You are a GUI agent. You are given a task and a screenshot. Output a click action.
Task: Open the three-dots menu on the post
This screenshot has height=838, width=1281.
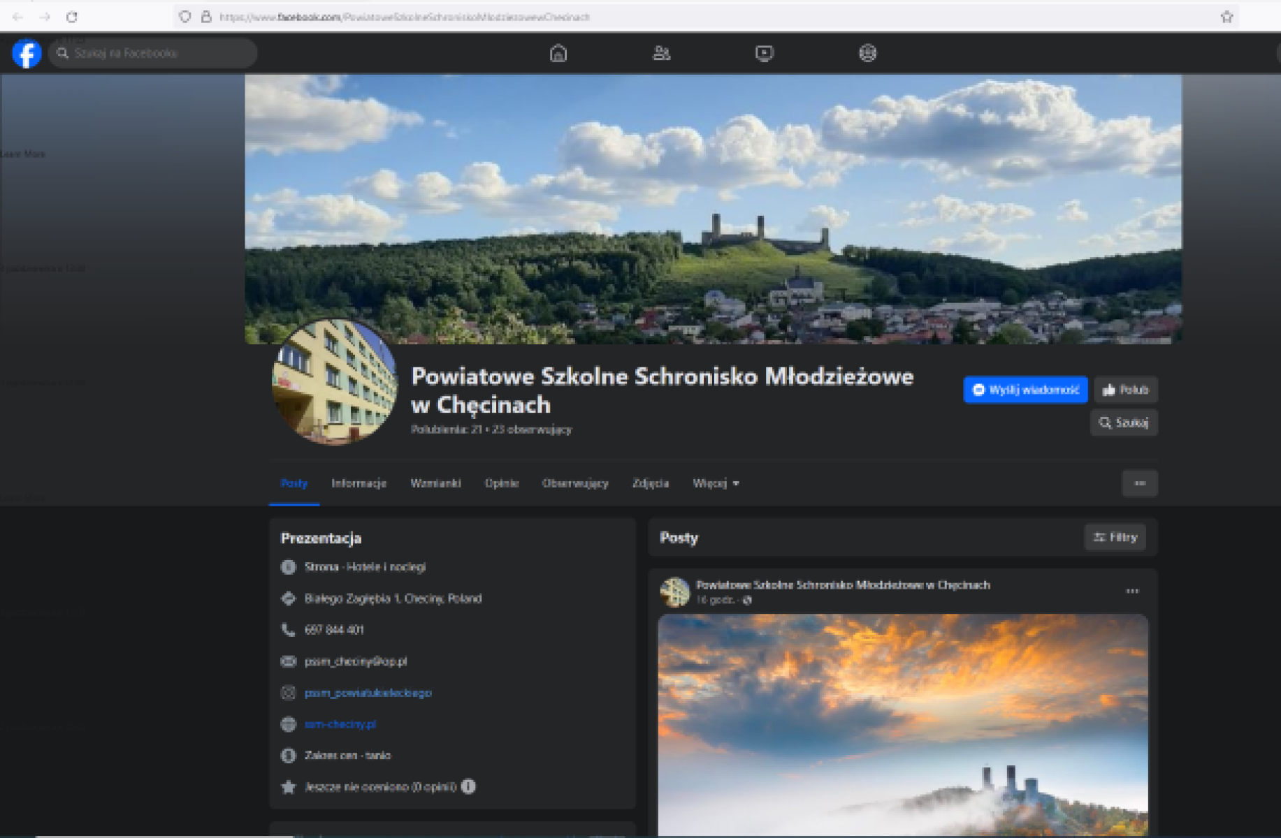pyautogui.click(x=1132, y=591)
